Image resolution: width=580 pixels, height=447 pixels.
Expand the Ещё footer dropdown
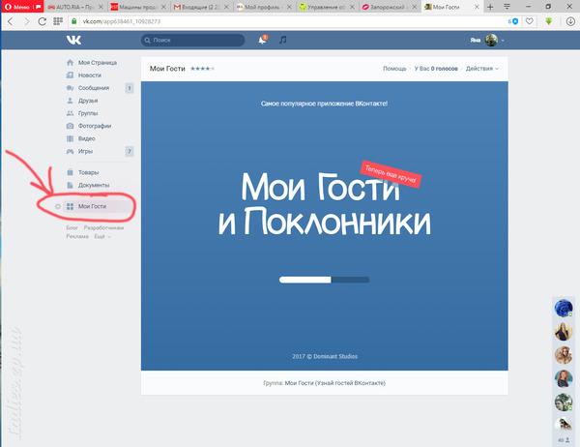(x=102, y=236)
